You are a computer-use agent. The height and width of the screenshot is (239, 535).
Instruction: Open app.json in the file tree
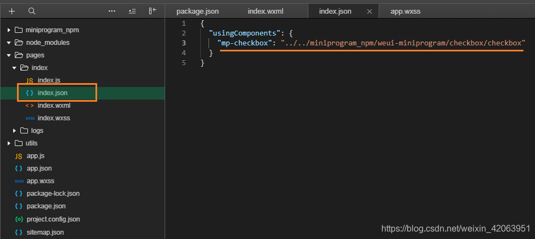coord(40,168)
